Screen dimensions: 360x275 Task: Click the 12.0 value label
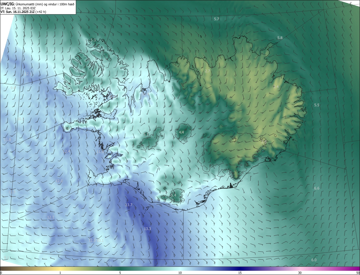[59, 181]
